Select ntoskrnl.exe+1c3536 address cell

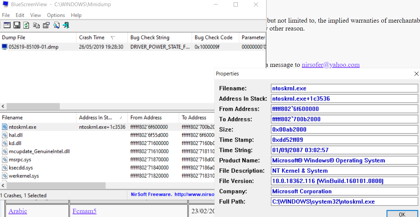[102, 127]
